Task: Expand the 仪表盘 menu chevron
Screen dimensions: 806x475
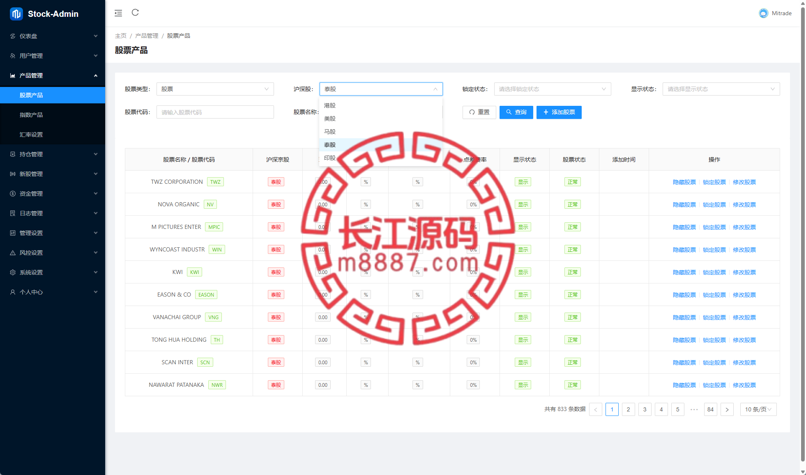Action: (x=96, y=36)
